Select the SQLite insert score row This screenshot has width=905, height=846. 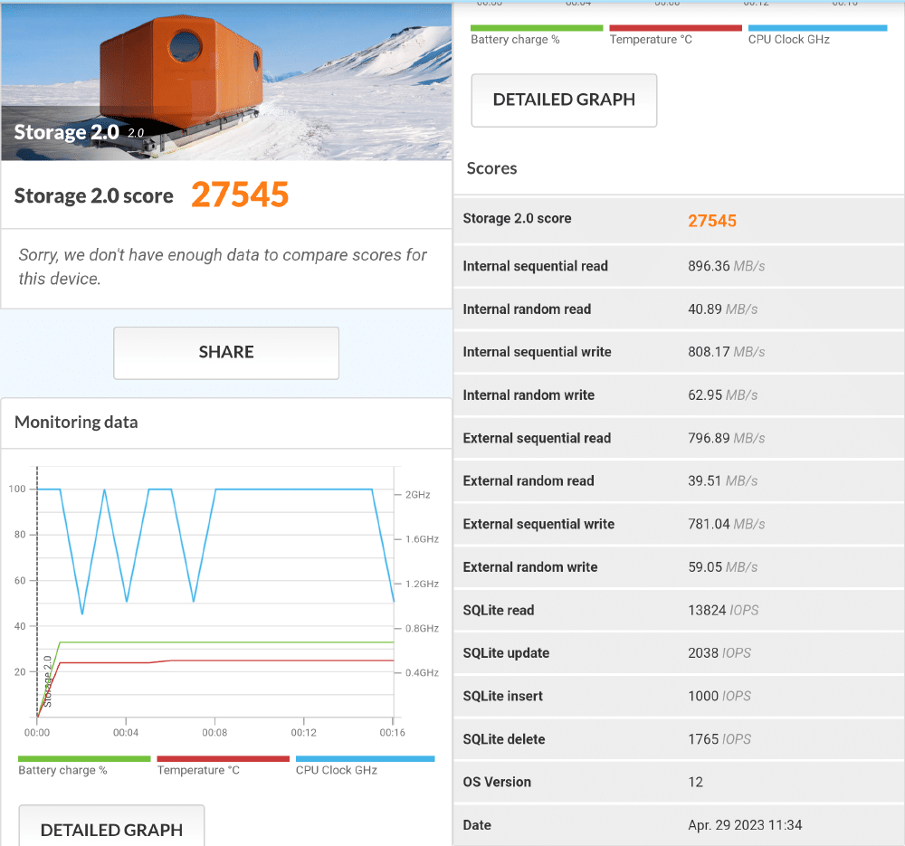click(679, 696)
